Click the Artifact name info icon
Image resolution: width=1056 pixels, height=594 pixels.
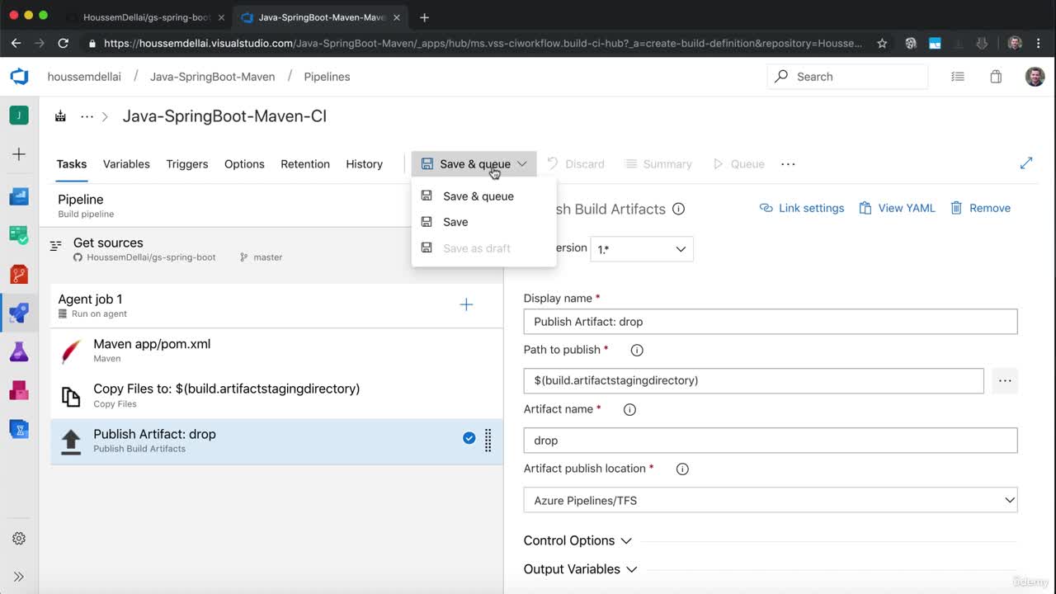point(629,409)
